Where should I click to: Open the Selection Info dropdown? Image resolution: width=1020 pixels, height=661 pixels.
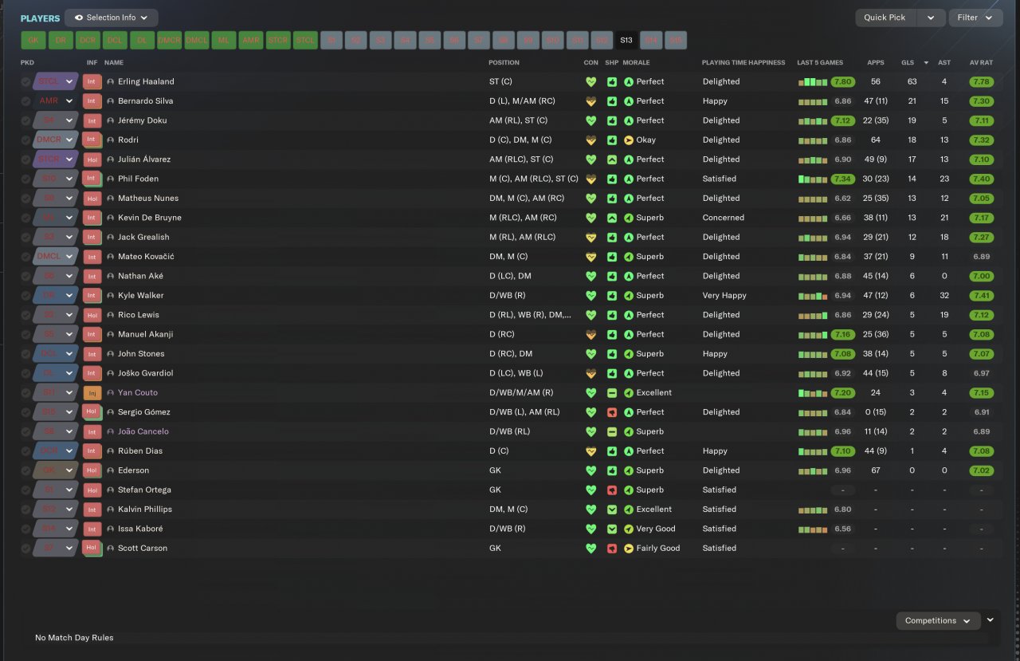111,18
